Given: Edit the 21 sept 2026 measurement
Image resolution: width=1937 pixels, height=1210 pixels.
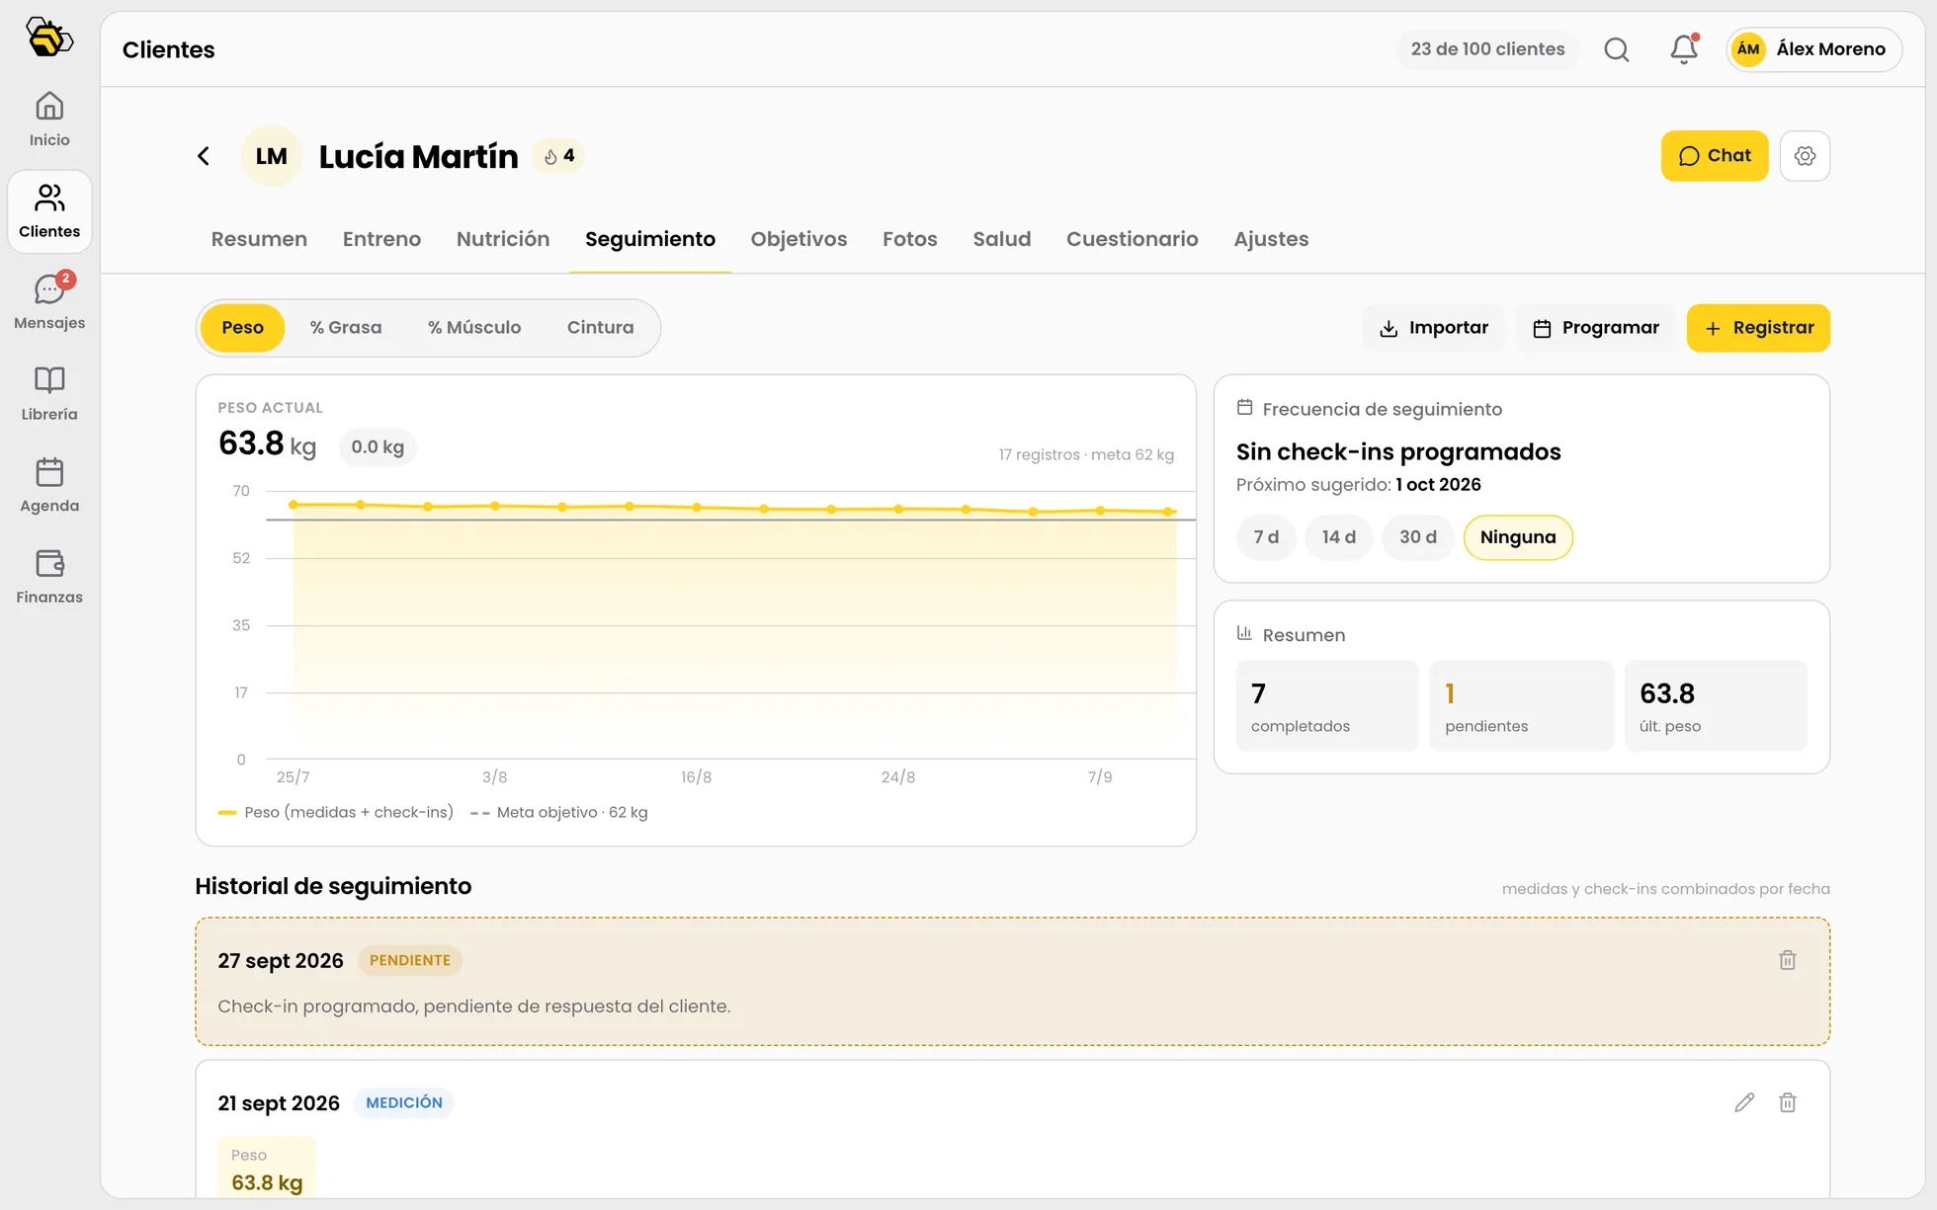Looking at the screenshot, I should 1744,1102.
